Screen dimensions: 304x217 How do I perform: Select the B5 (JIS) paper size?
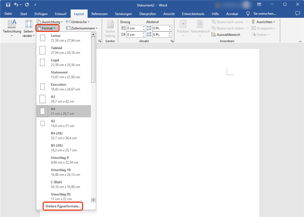(64, 147)
